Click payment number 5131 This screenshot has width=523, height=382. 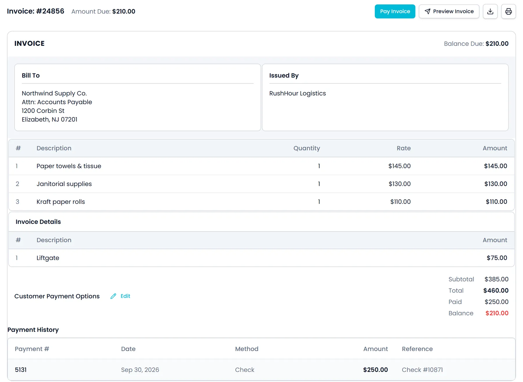(21, 370)
